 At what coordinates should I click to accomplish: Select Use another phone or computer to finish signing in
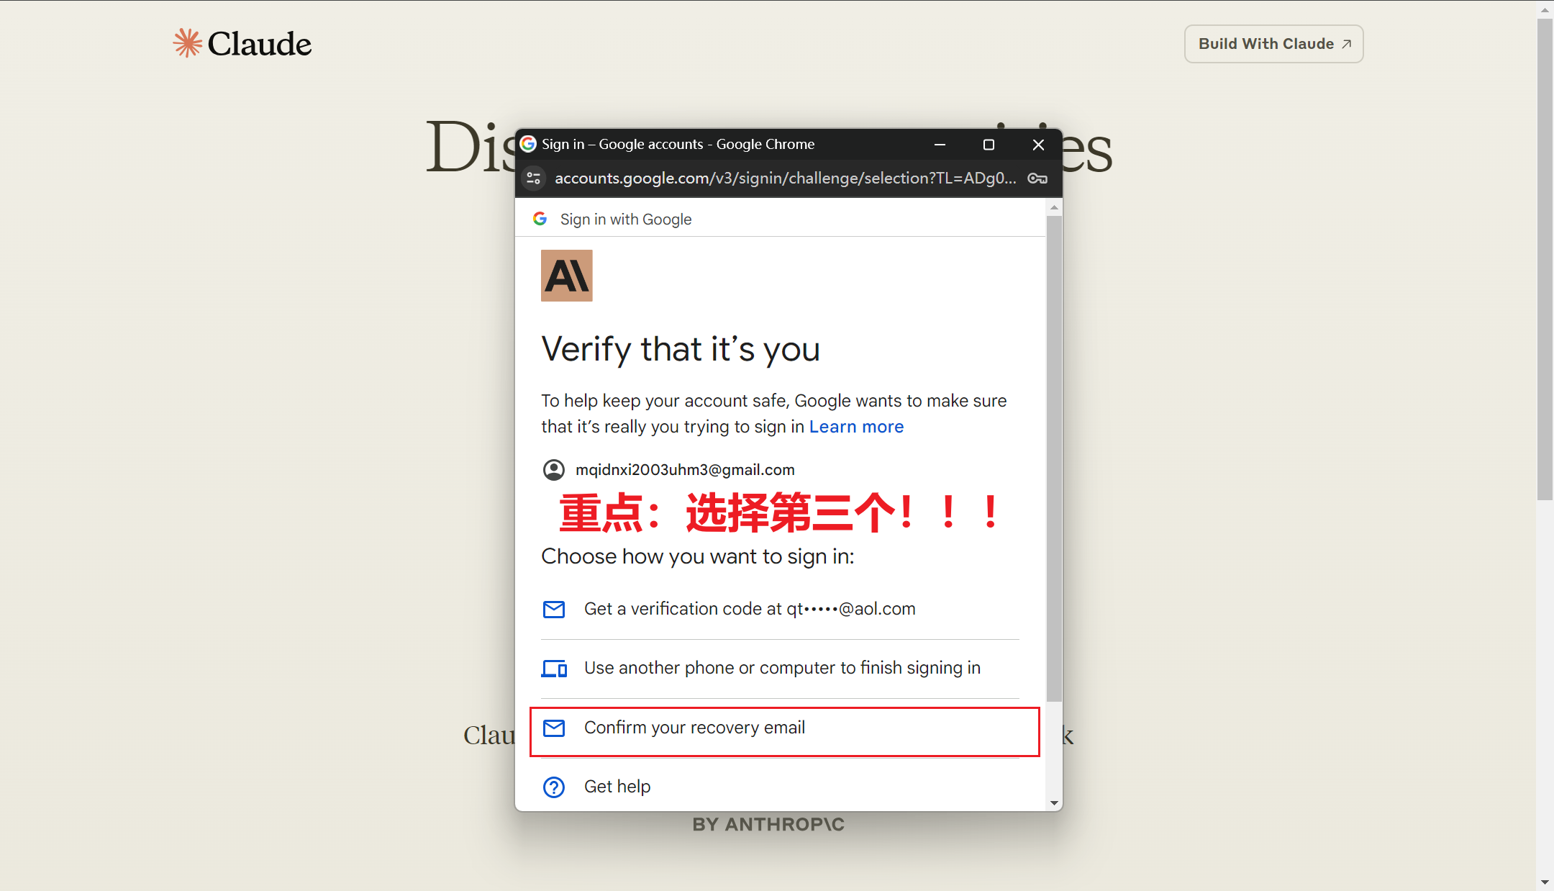(780, 668)
